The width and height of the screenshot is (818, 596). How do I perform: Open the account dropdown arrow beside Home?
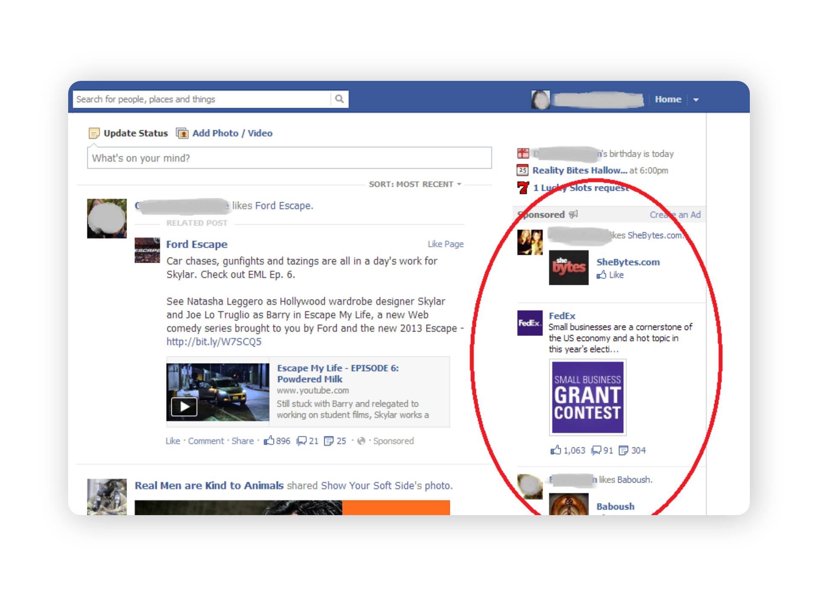pos(696,100)
